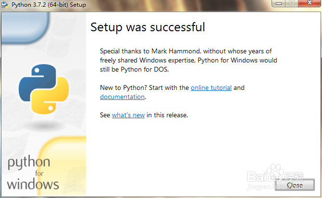Image resolution: width=322 pixels, height=198 pixels.
Task: Click the blue and yellow Python logo
Action: tap(44, 89)
